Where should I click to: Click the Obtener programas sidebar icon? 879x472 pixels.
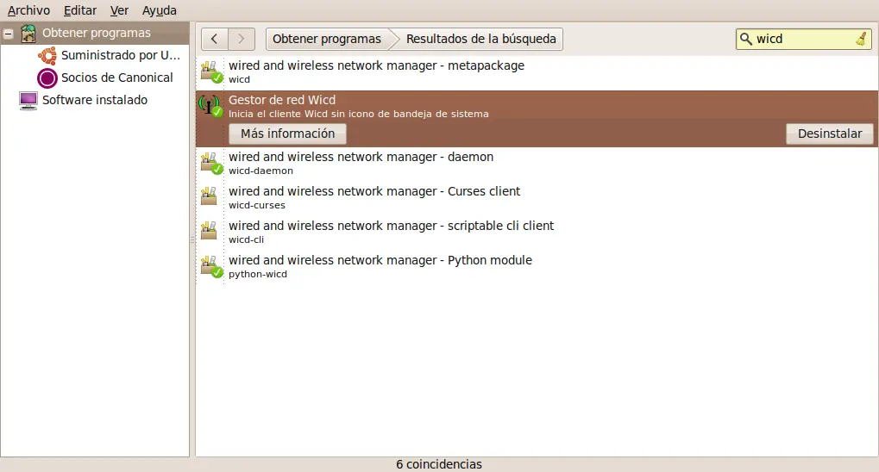[28, 34]
